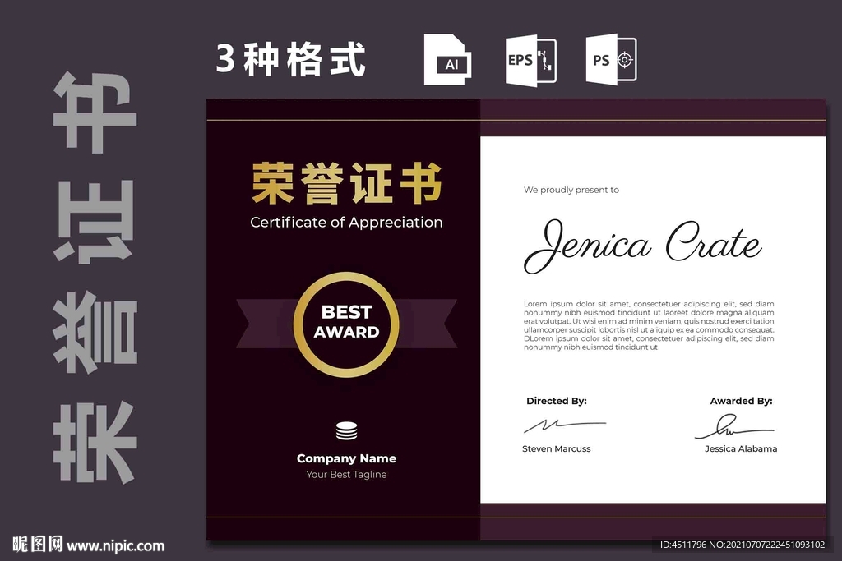
Task: Click the Nipic logo watermark at bottom left
Action: [37, 545]
